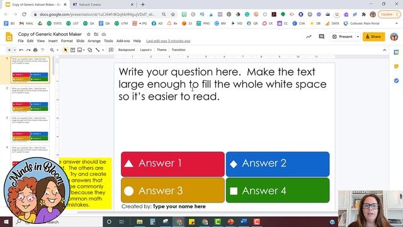The width and height of the screenshot is (403, 227).
Task: Click the Type your name here text
Action: click(x=179, y=206)
